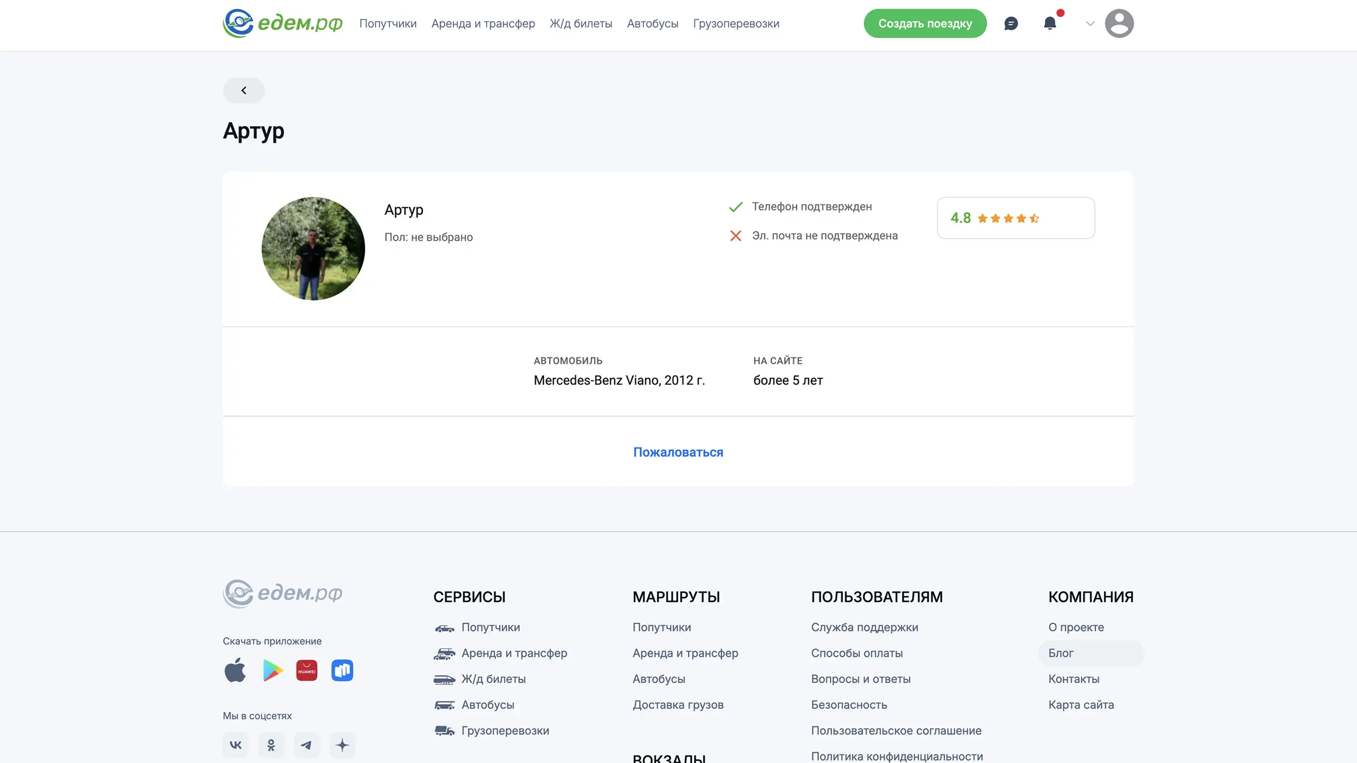Click the user account avatar icon

(x=1119, y=24)
